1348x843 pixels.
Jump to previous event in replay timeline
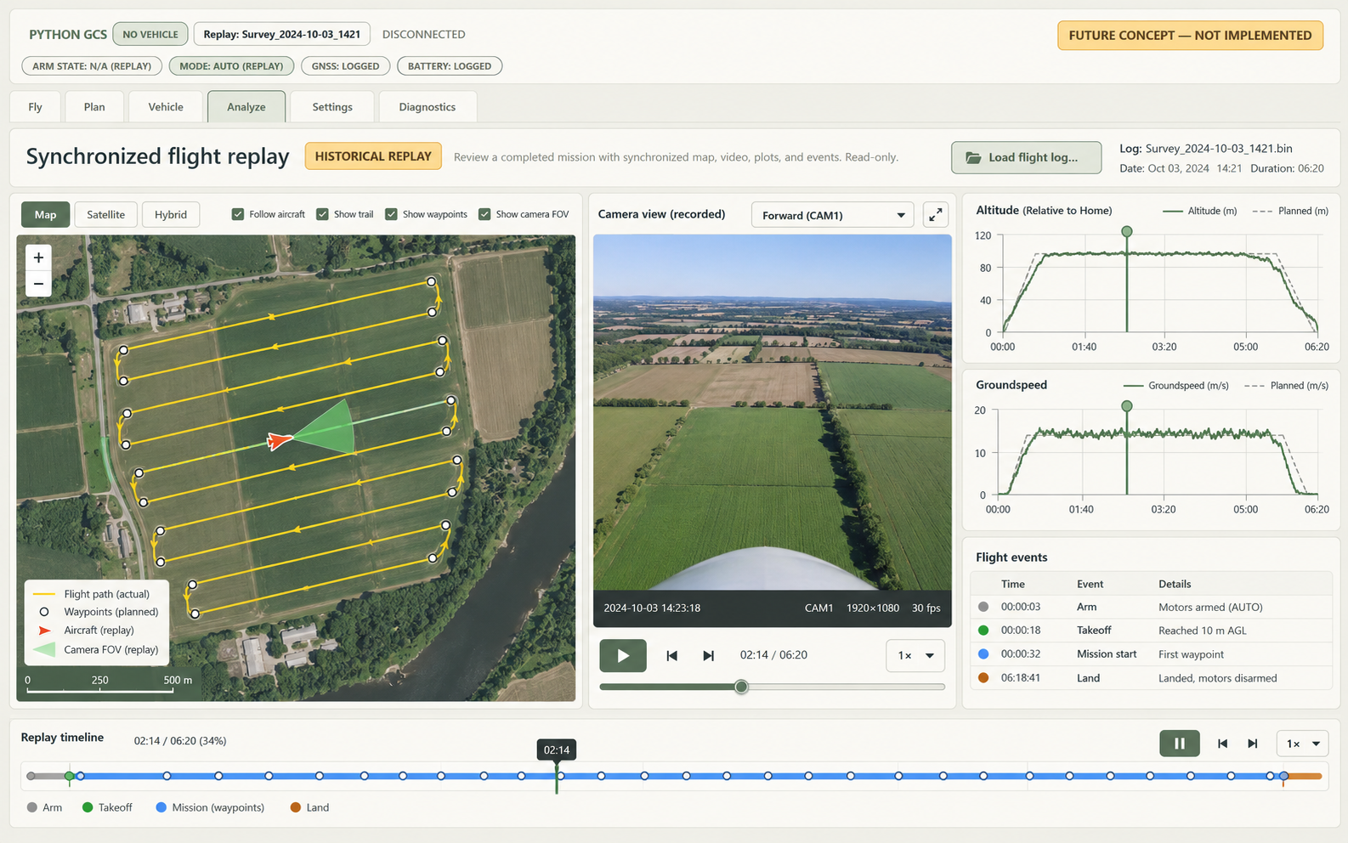pyautogui.click(x=1222, y=744)
